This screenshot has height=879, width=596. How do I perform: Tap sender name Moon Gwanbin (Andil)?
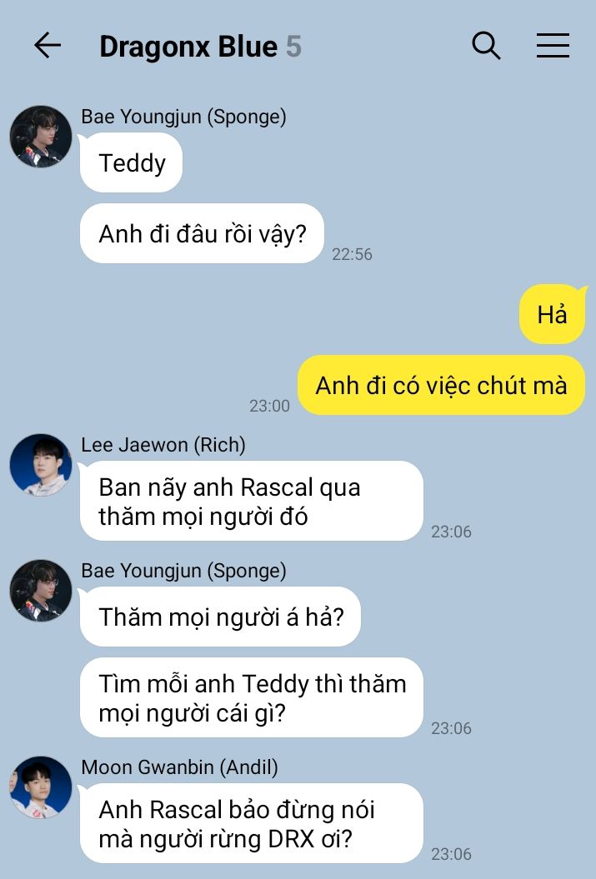179,767
